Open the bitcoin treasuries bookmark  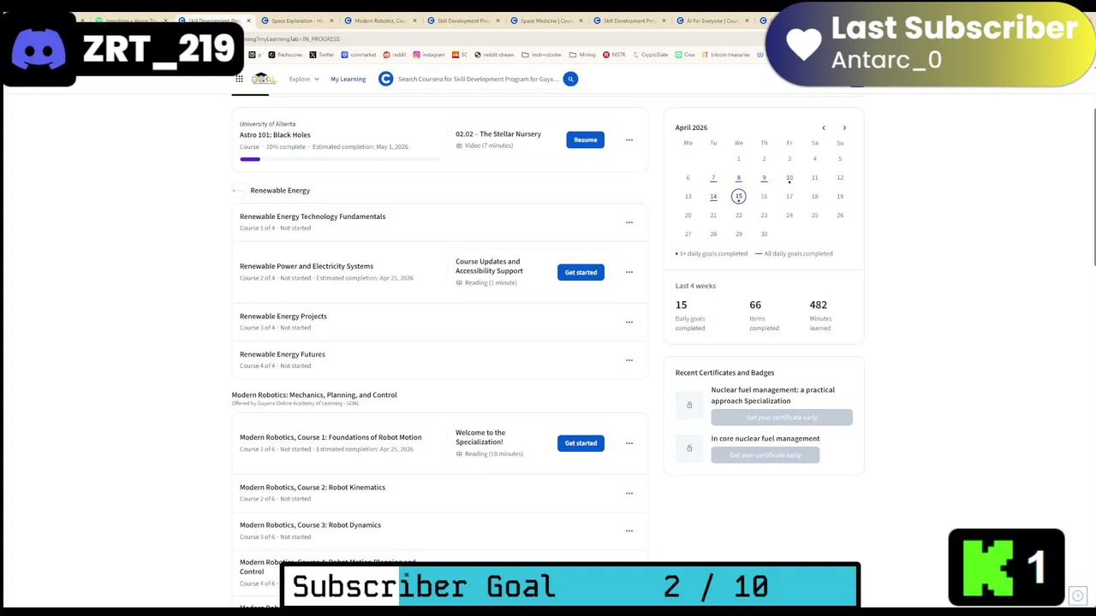(x=727, y=55)
